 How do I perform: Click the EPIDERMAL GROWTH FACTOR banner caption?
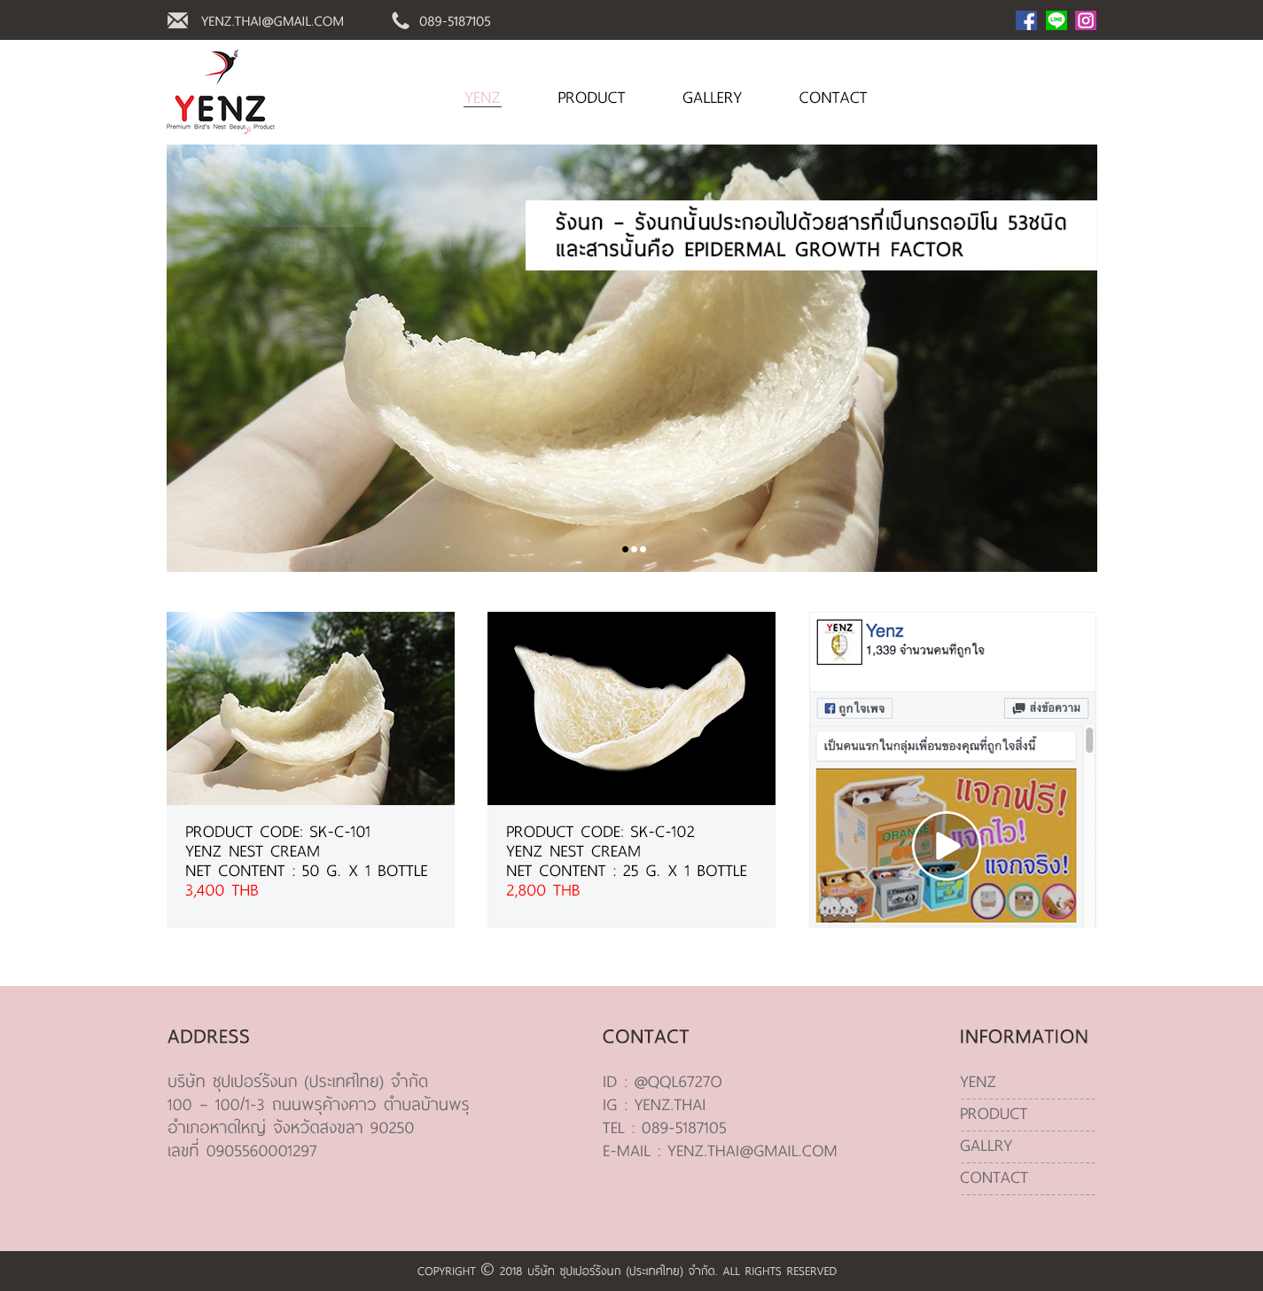(x=811, y=235)
